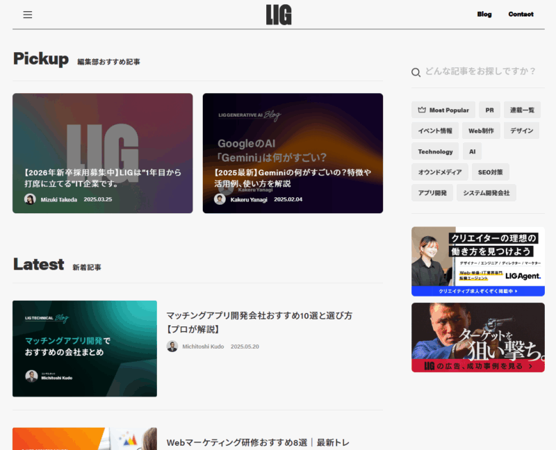Select the Most Popular tag

click(443, 110)
